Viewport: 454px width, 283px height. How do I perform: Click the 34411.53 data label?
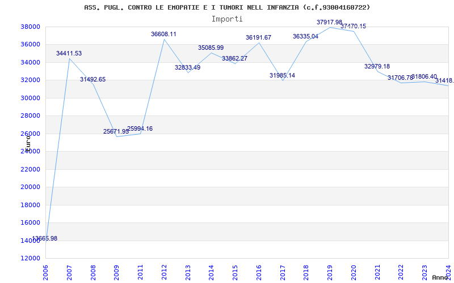coord(69,53)
